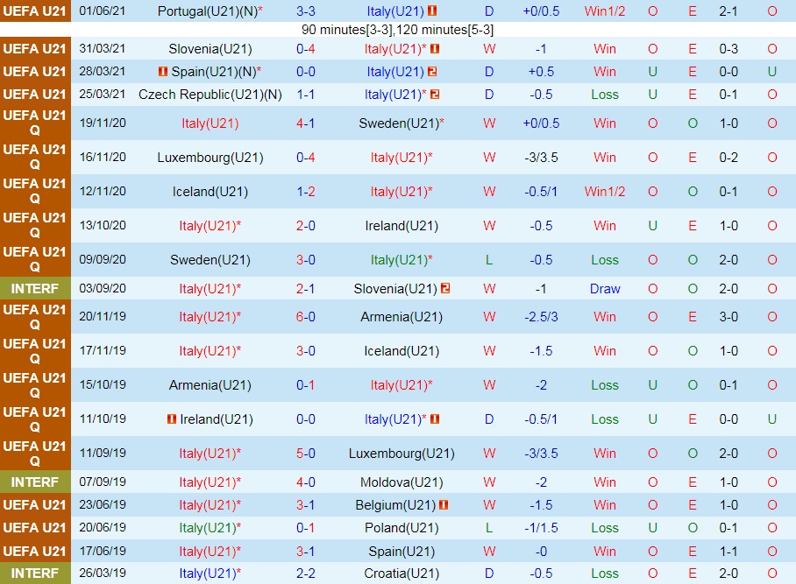The width and height of the screenshot is (796, 584).
Task: Click the INTERF label on 26/03/19 row
Action: [35, 573]
